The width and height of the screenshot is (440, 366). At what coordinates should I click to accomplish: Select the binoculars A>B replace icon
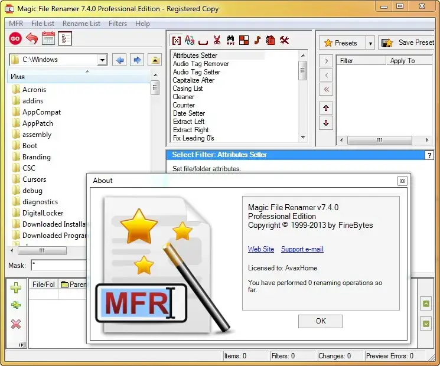pyautogui.click(x=230, y=40)
